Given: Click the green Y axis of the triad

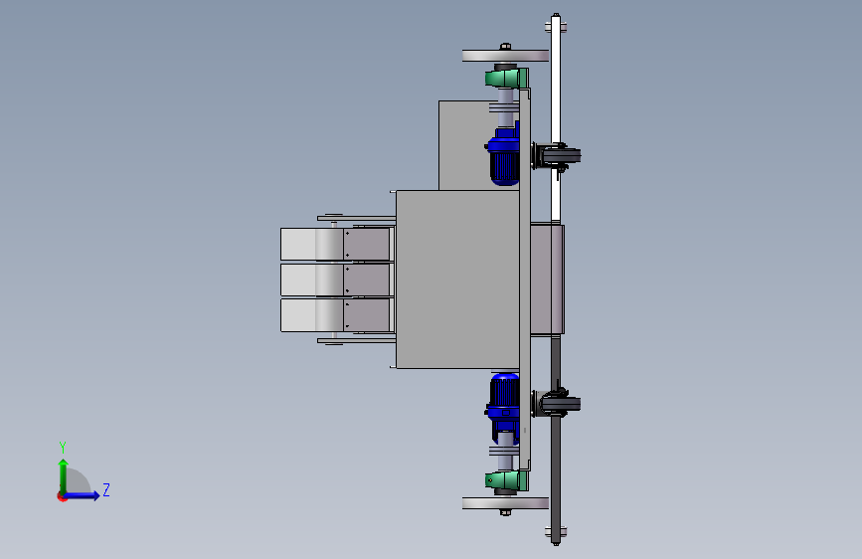Looking at the screenshot, I should [64, 476].
